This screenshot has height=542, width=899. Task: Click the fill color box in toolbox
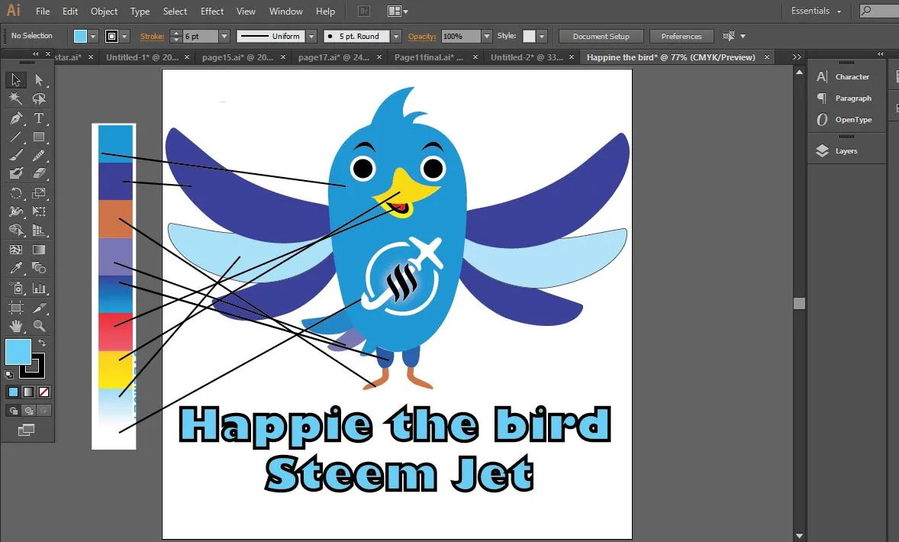[x=18, y=352]
